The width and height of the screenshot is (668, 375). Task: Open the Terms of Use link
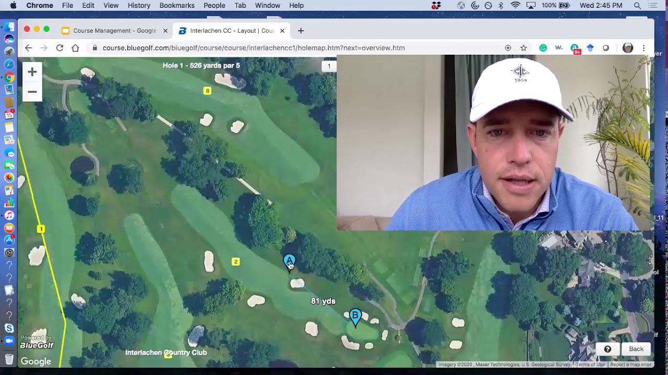[590, 365]
